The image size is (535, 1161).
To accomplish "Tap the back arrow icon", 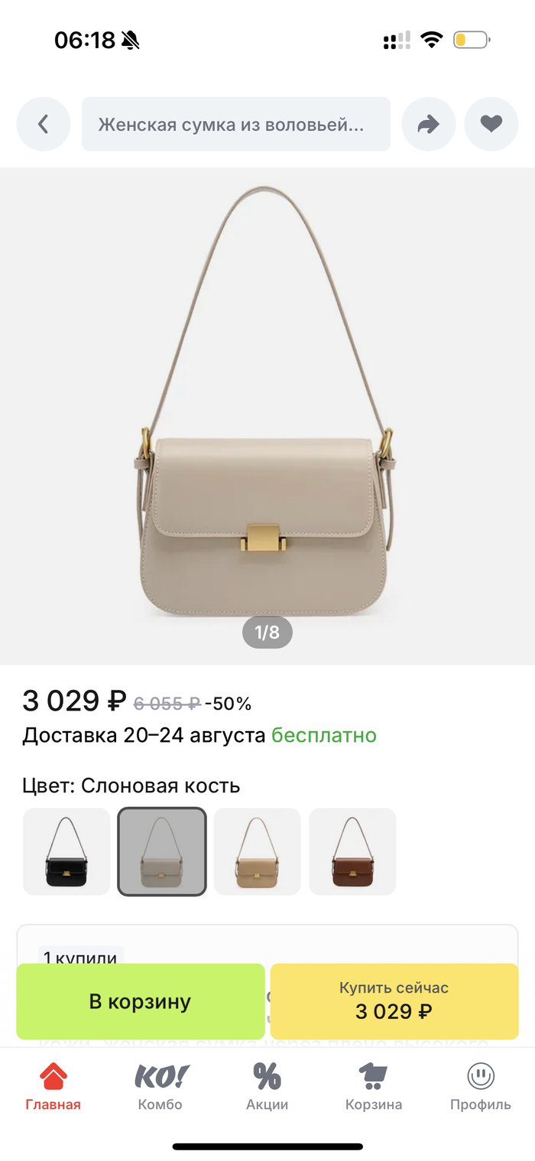I will pyautogui.click(x=44, y=124).
